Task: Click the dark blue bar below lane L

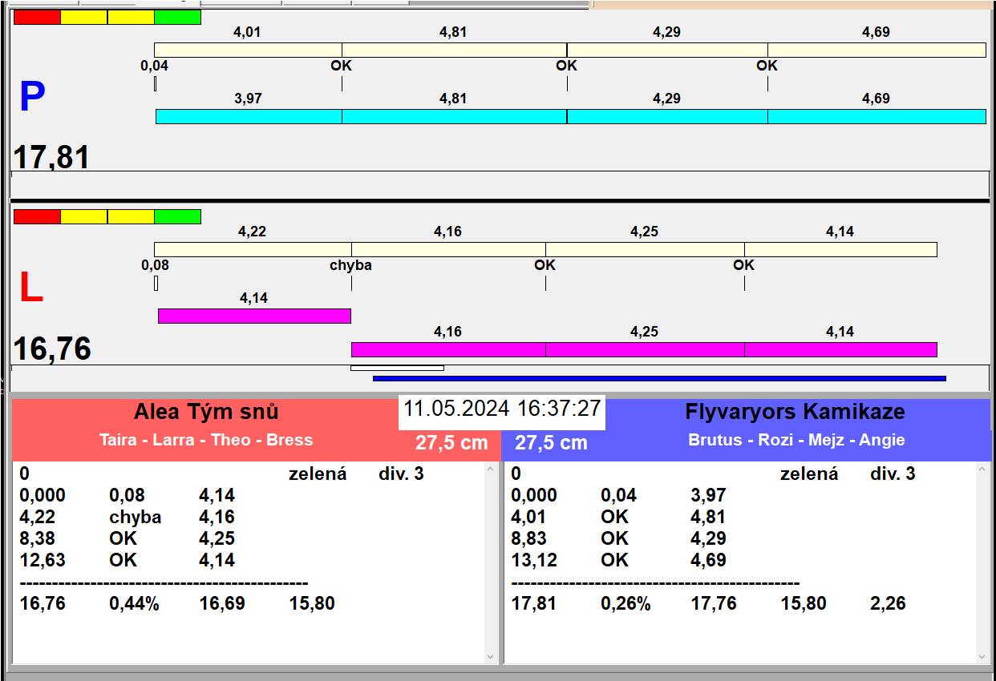Action: click(x=659, y=378)
